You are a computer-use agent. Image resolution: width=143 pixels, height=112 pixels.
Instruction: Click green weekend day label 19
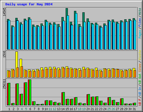coord(84,109)
